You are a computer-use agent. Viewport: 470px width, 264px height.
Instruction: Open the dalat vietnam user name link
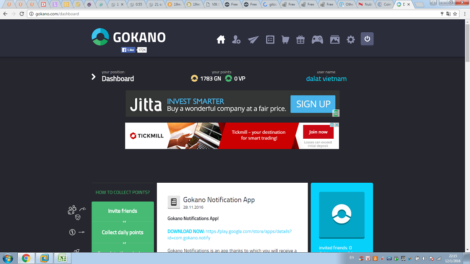326,79
